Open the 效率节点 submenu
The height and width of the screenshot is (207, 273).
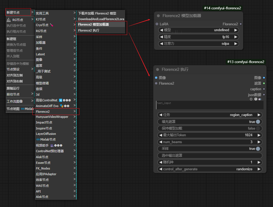click(x=56, y=180)
